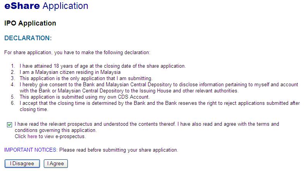304x171 pixels.
Task: Click the IPO Application heading
Action: (30, 23)
